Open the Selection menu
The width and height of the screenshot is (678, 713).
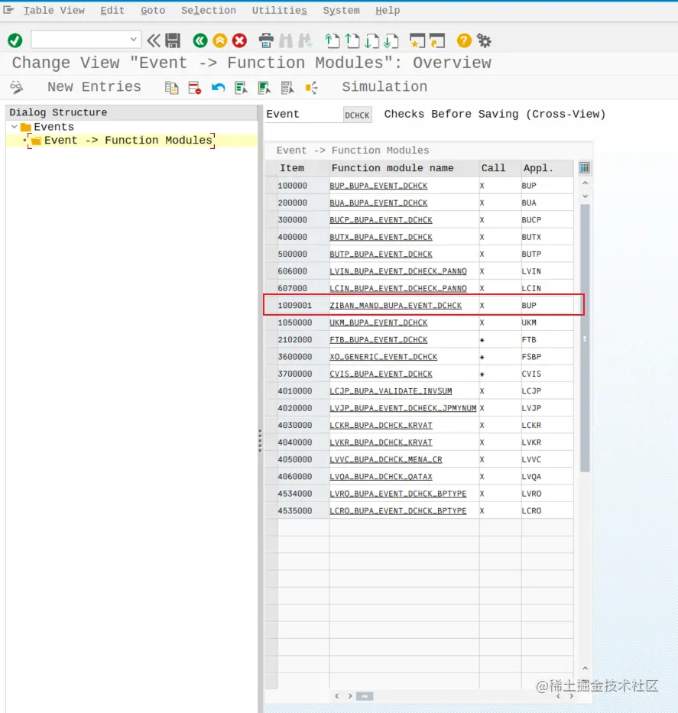tap(209, 11)
